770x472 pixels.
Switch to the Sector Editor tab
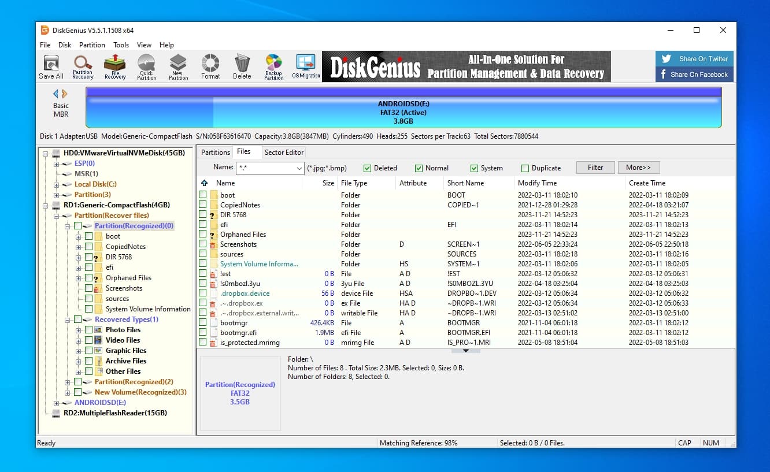pos(284,153)
